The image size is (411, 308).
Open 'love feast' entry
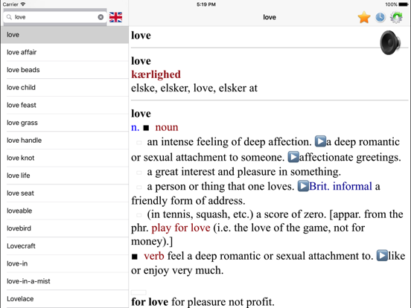65,105
